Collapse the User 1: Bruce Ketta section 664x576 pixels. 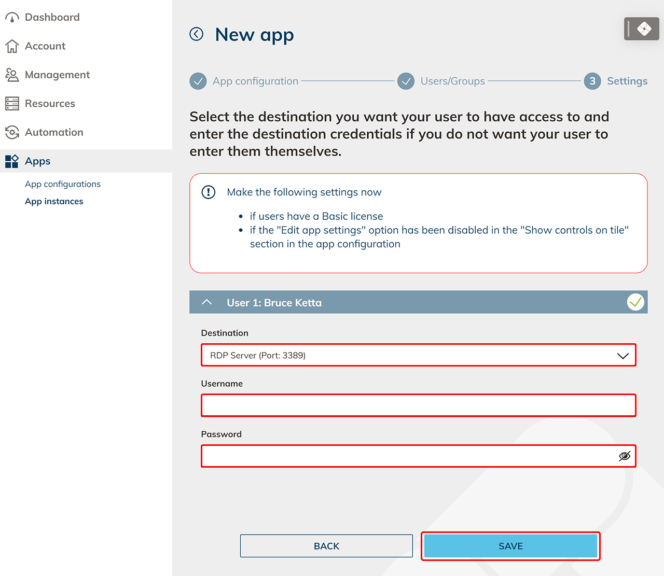tap(207, 302)
